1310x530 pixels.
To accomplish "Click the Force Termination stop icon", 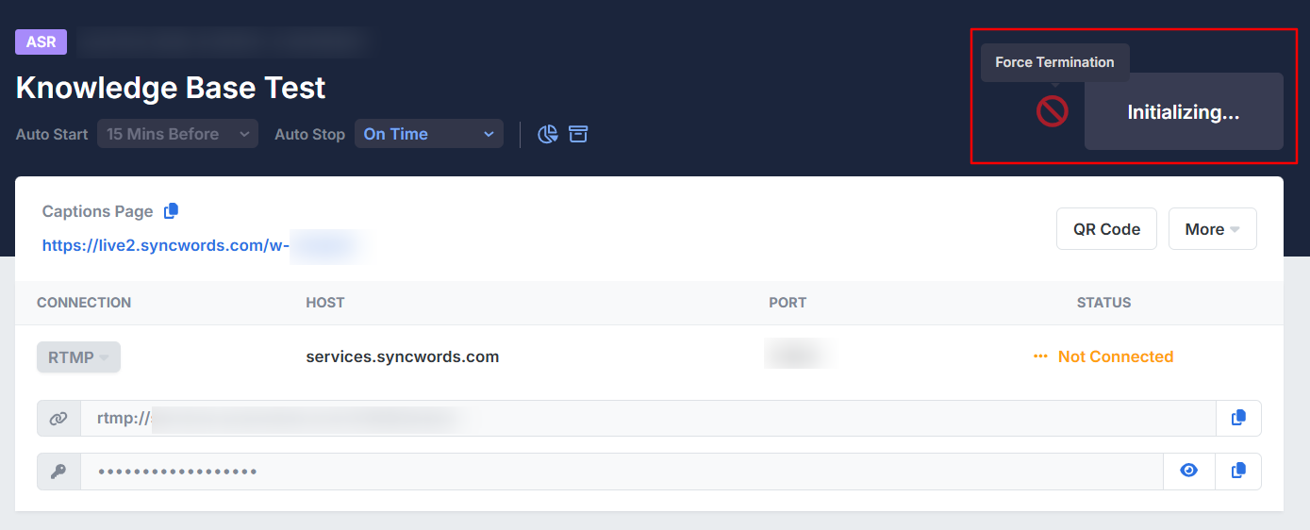I will (1052, 111).
